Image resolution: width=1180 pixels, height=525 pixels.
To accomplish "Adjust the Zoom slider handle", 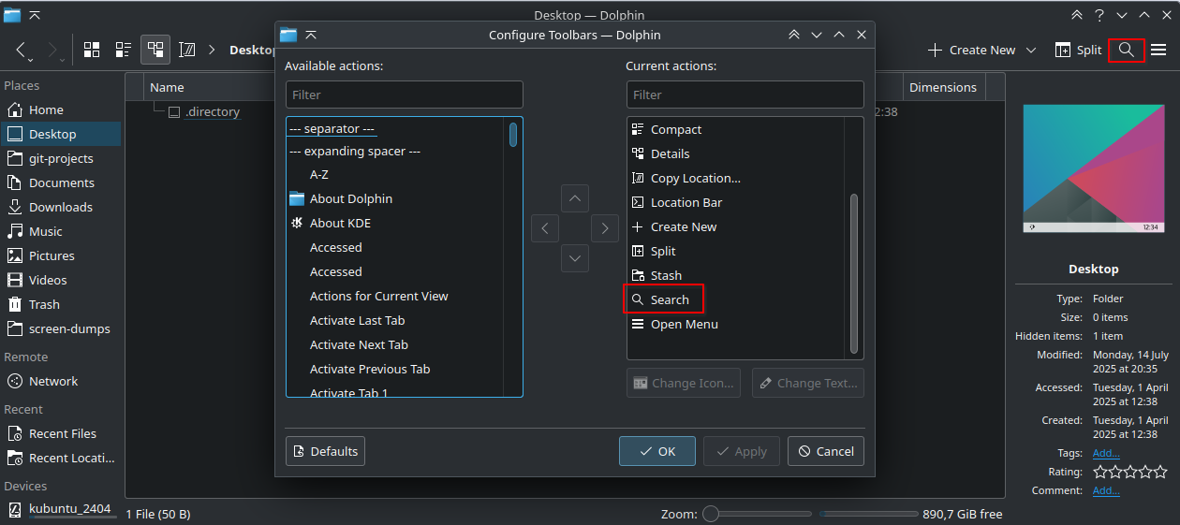I will [x=711, y=514].
